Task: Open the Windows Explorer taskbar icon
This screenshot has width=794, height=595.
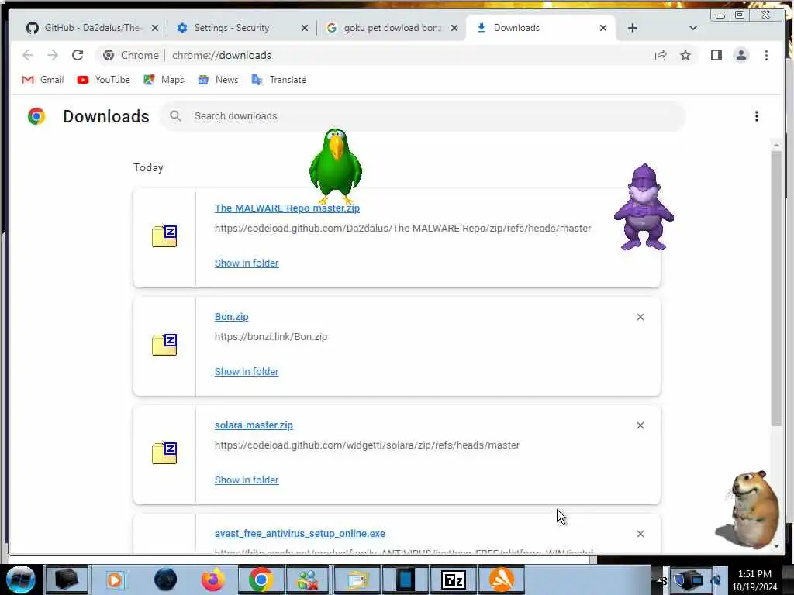Action: [x=357, y=580]
